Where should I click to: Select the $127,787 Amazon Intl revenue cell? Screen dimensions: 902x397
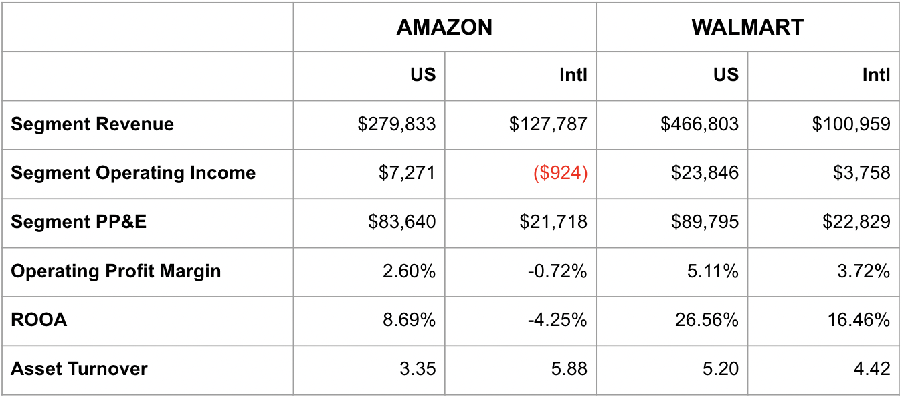(548, 124)
